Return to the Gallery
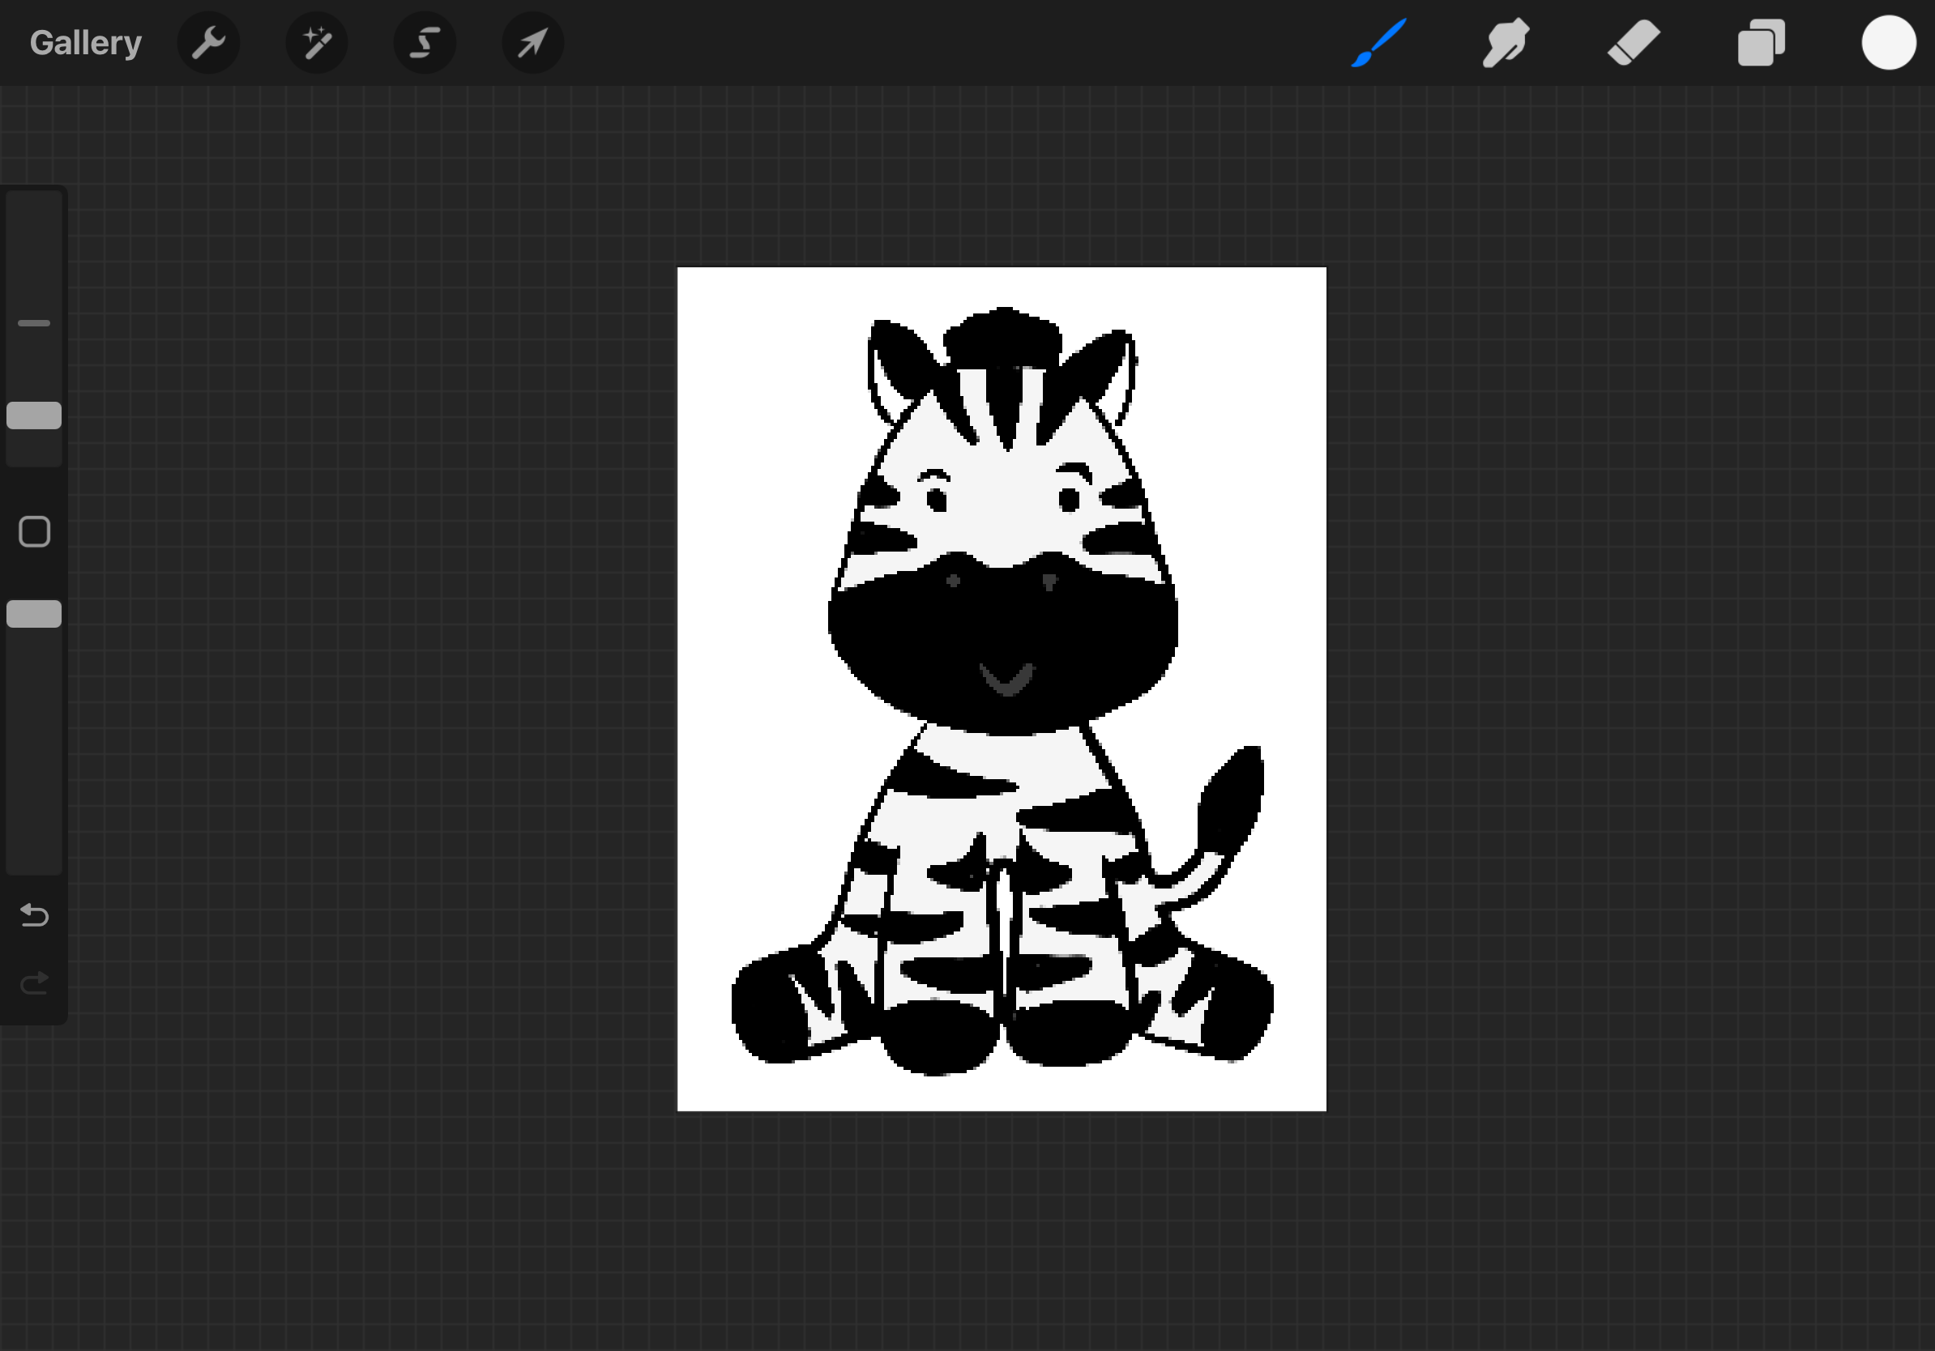 84,42
